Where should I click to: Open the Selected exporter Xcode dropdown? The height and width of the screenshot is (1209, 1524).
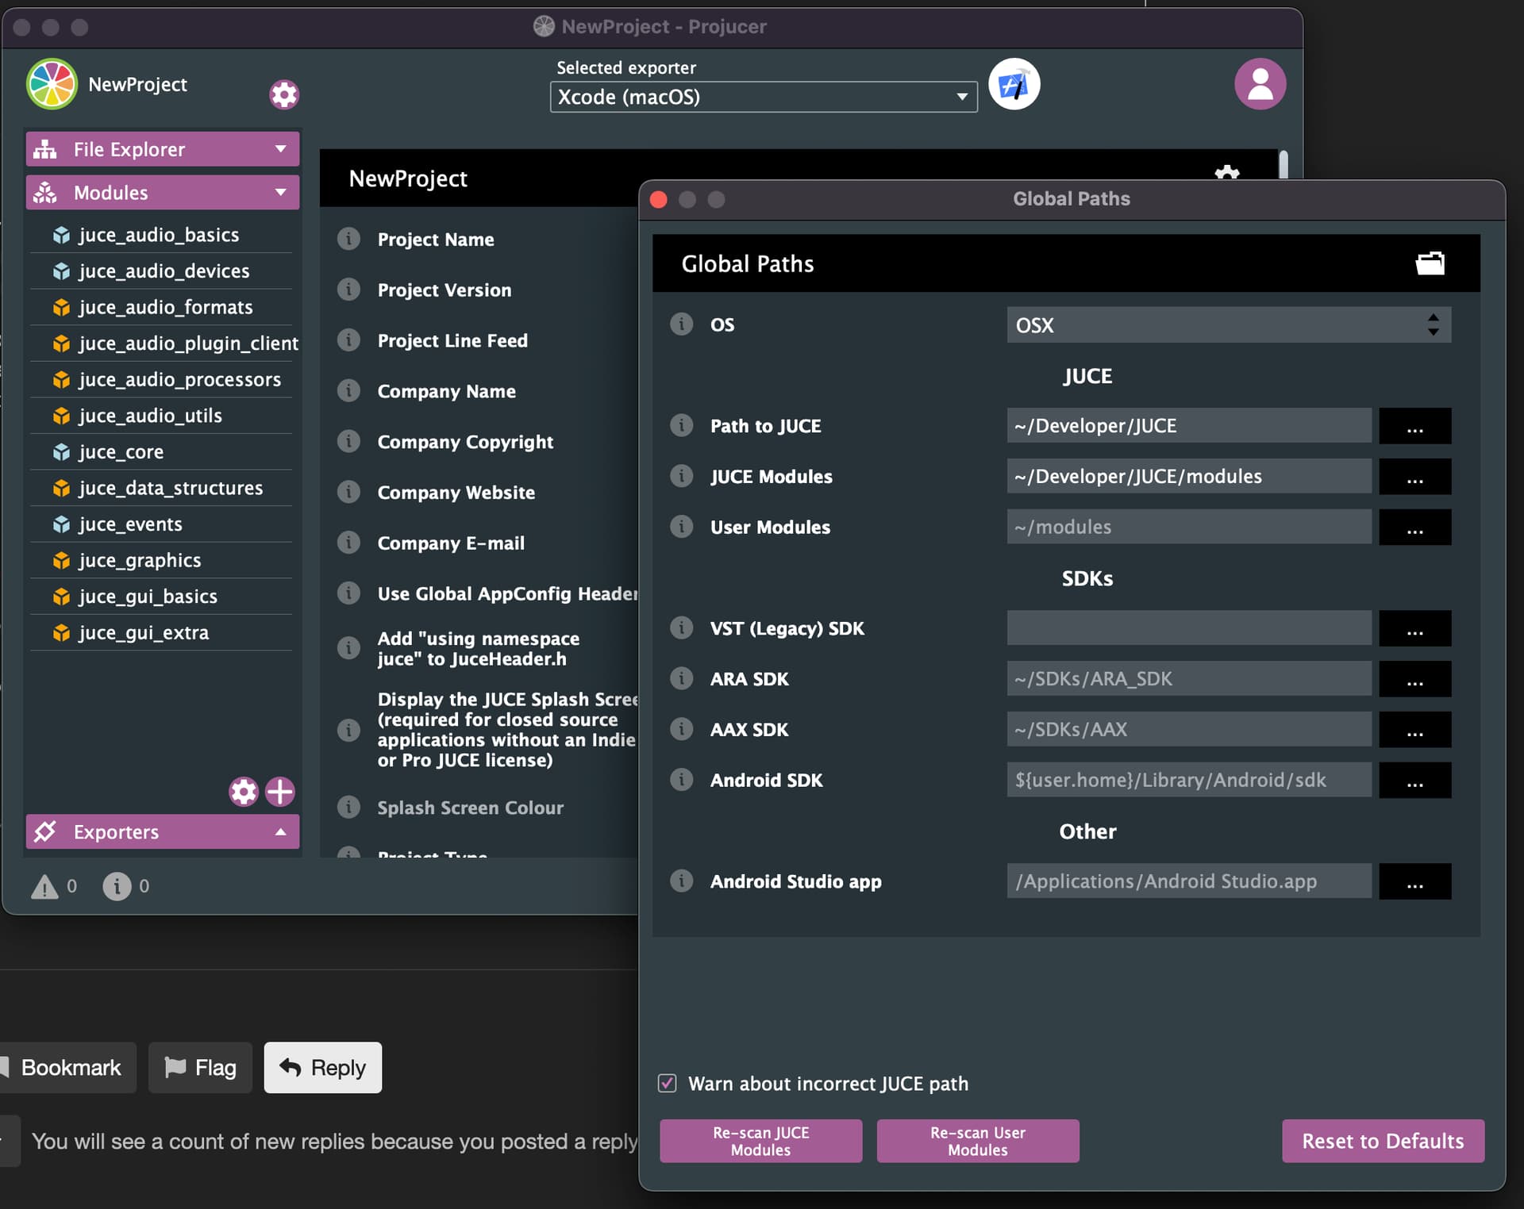[764, 97]
